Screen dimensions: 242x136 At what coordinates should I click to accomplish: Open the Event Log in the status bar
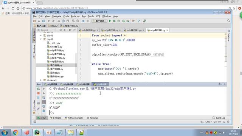[219, 118]
